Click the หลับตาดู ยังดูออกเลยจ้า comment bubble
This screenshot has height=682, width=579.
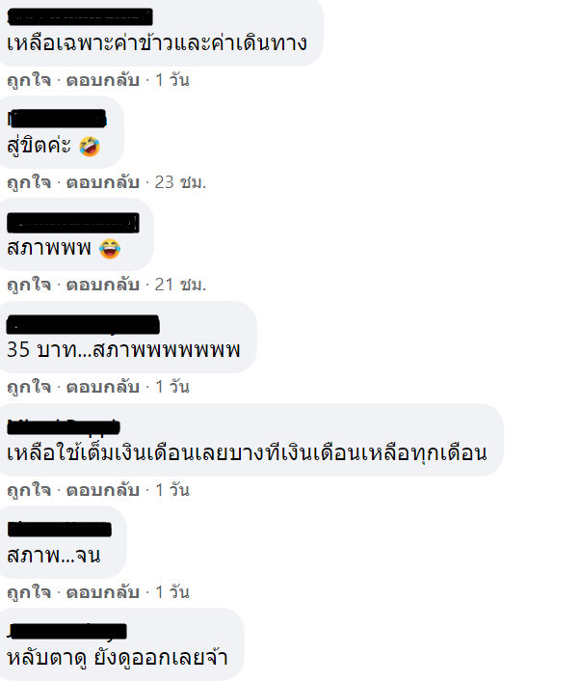click(120, 644)
